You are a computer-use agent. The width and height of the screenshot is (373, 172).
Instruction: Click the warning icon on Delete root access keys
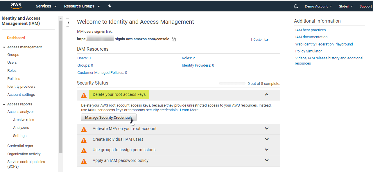[84, 95]
